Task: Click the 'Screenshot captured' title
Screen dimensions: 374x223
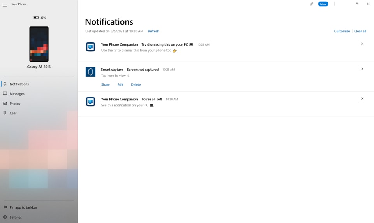Action: (x=143, y=70)
